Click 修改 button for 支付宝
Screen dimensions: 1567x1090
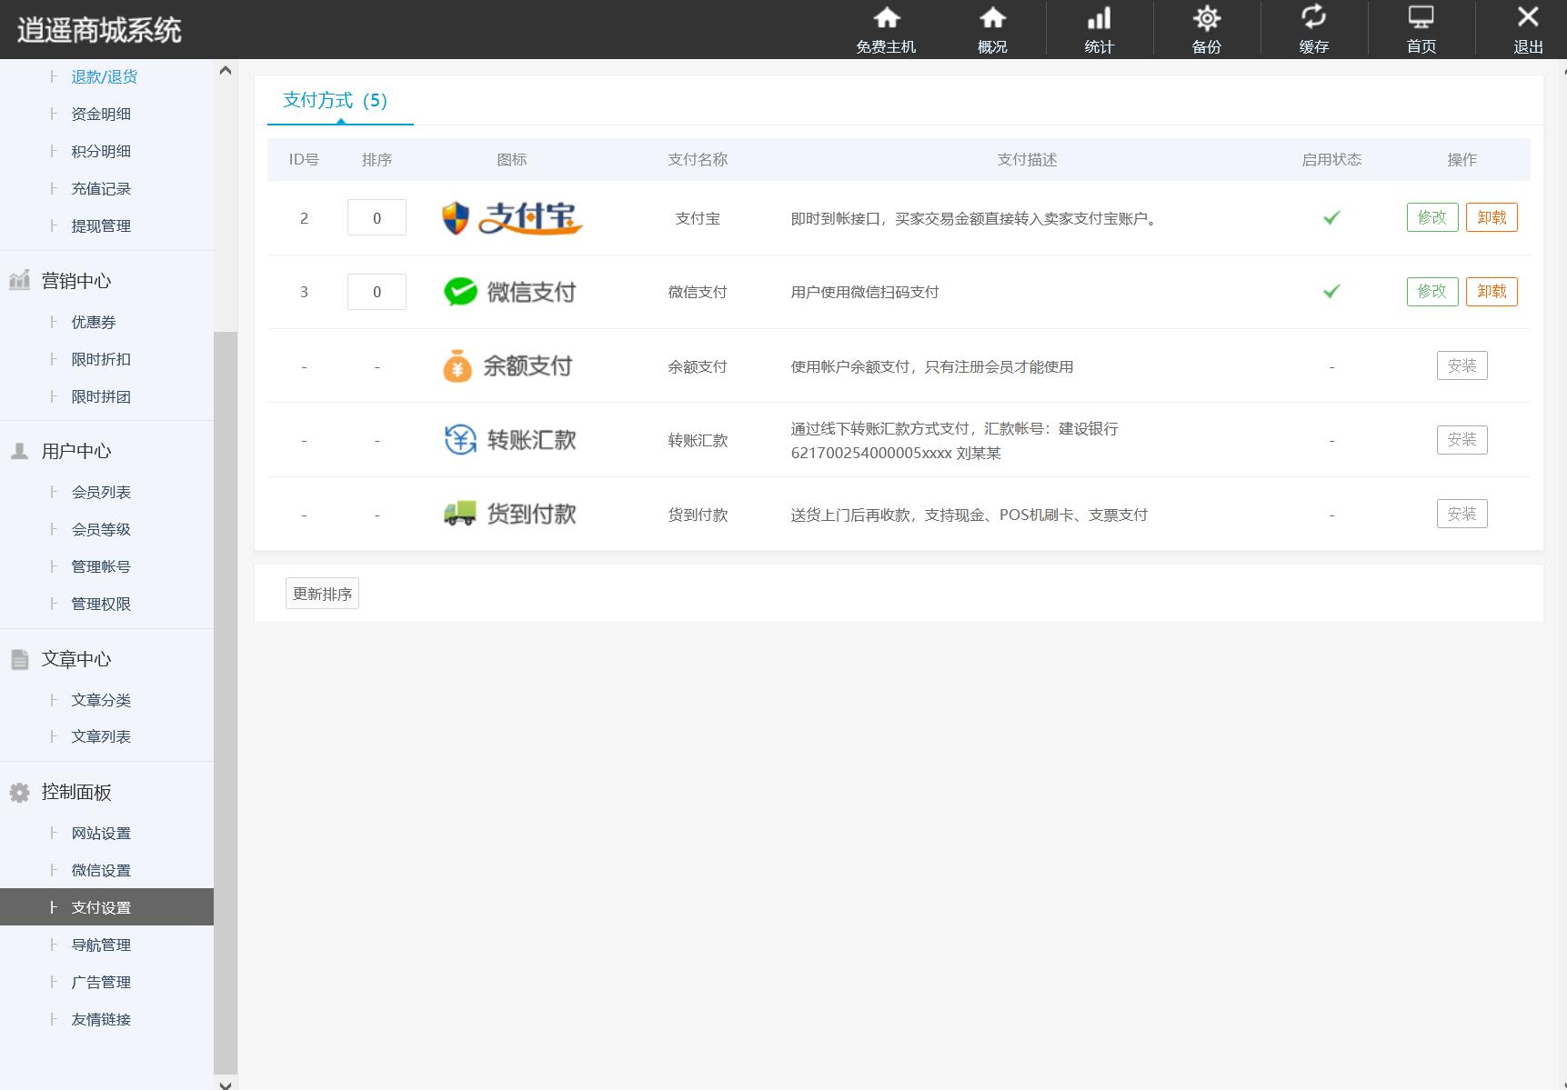1432,217
